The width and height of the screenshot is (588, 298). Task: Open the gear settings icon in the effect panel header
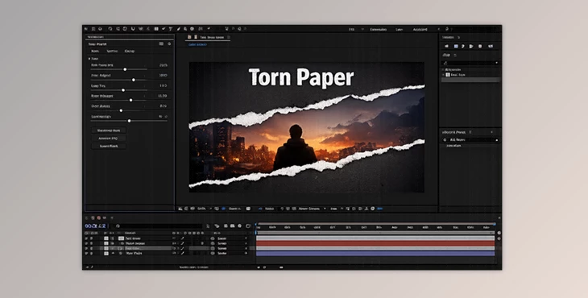pos(169,43)
